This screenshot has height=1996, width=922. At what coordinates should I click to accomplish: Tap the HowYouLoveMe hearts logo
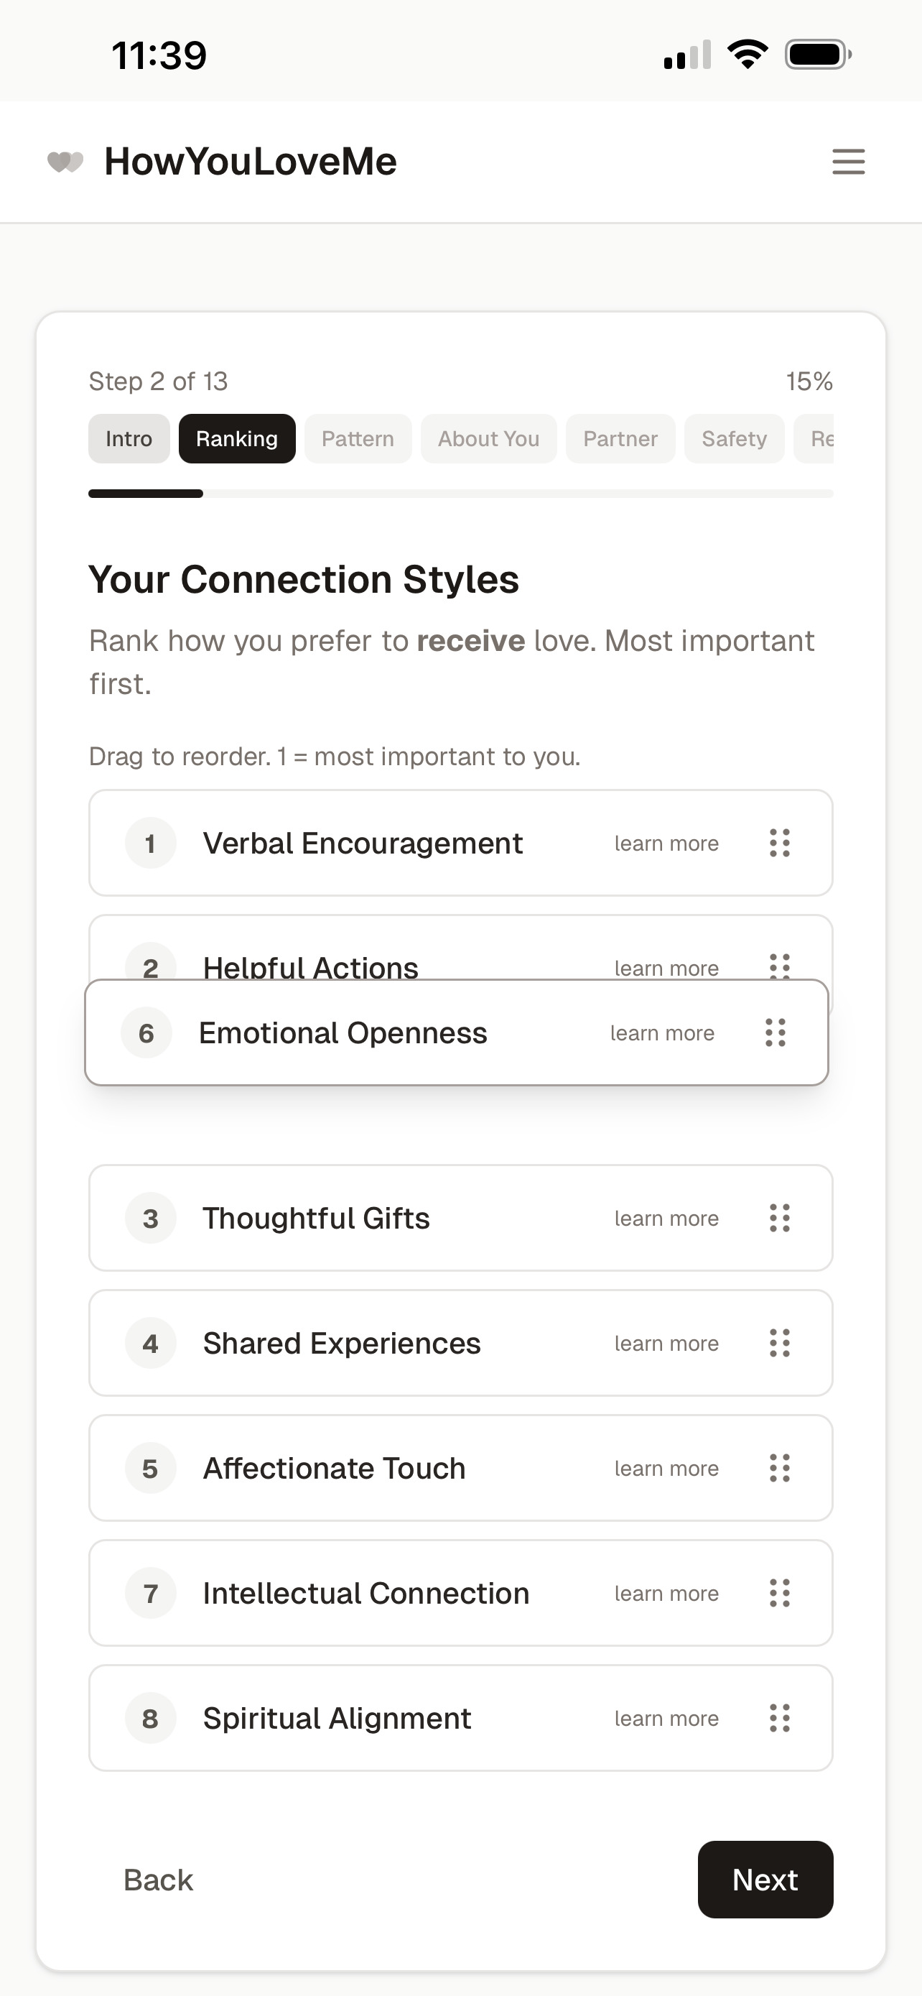(x=65, y=161)
